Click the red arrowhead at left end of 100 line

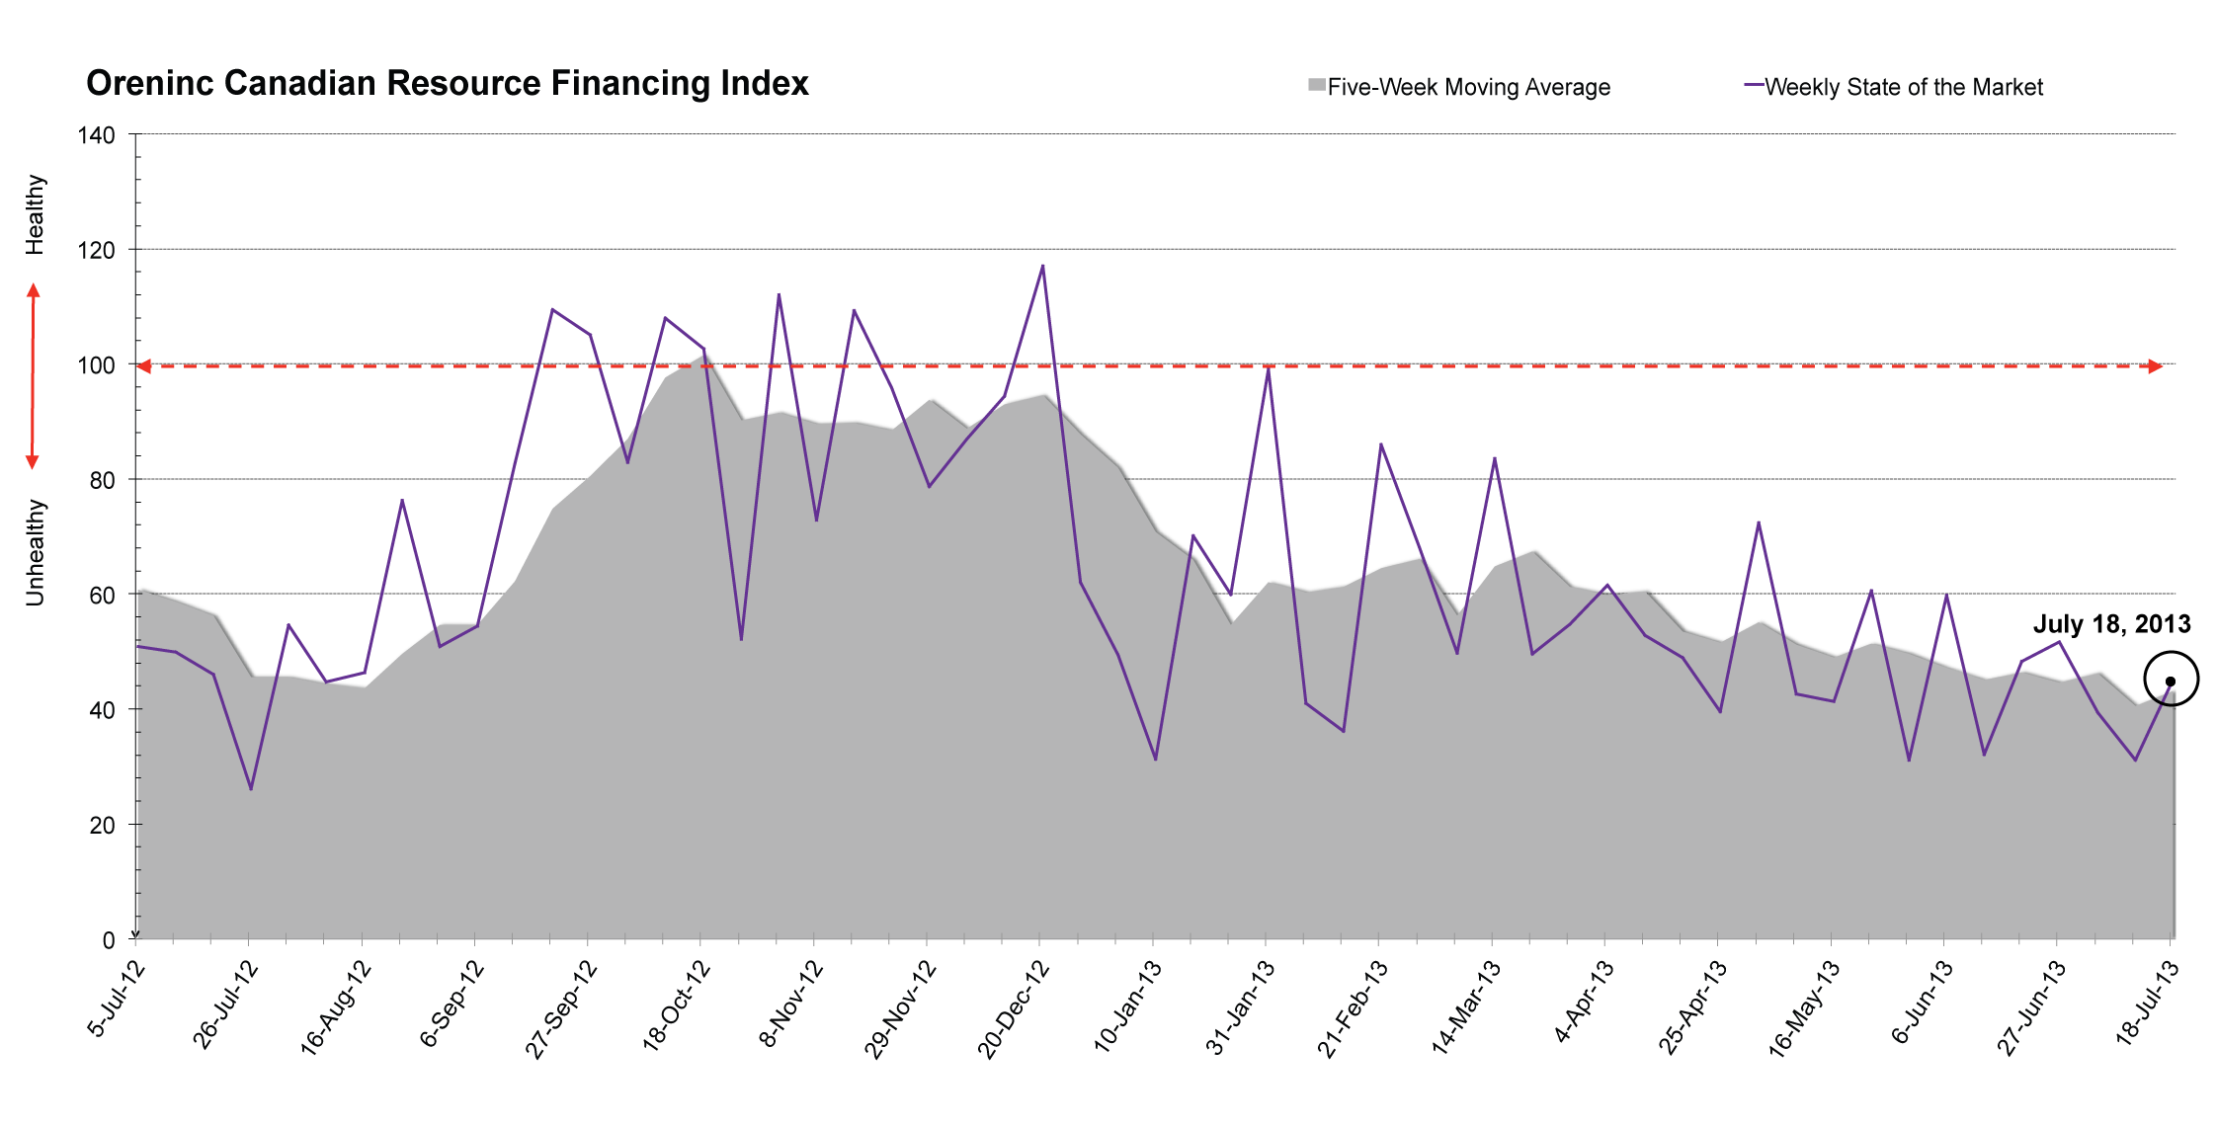tap(143, 366)
